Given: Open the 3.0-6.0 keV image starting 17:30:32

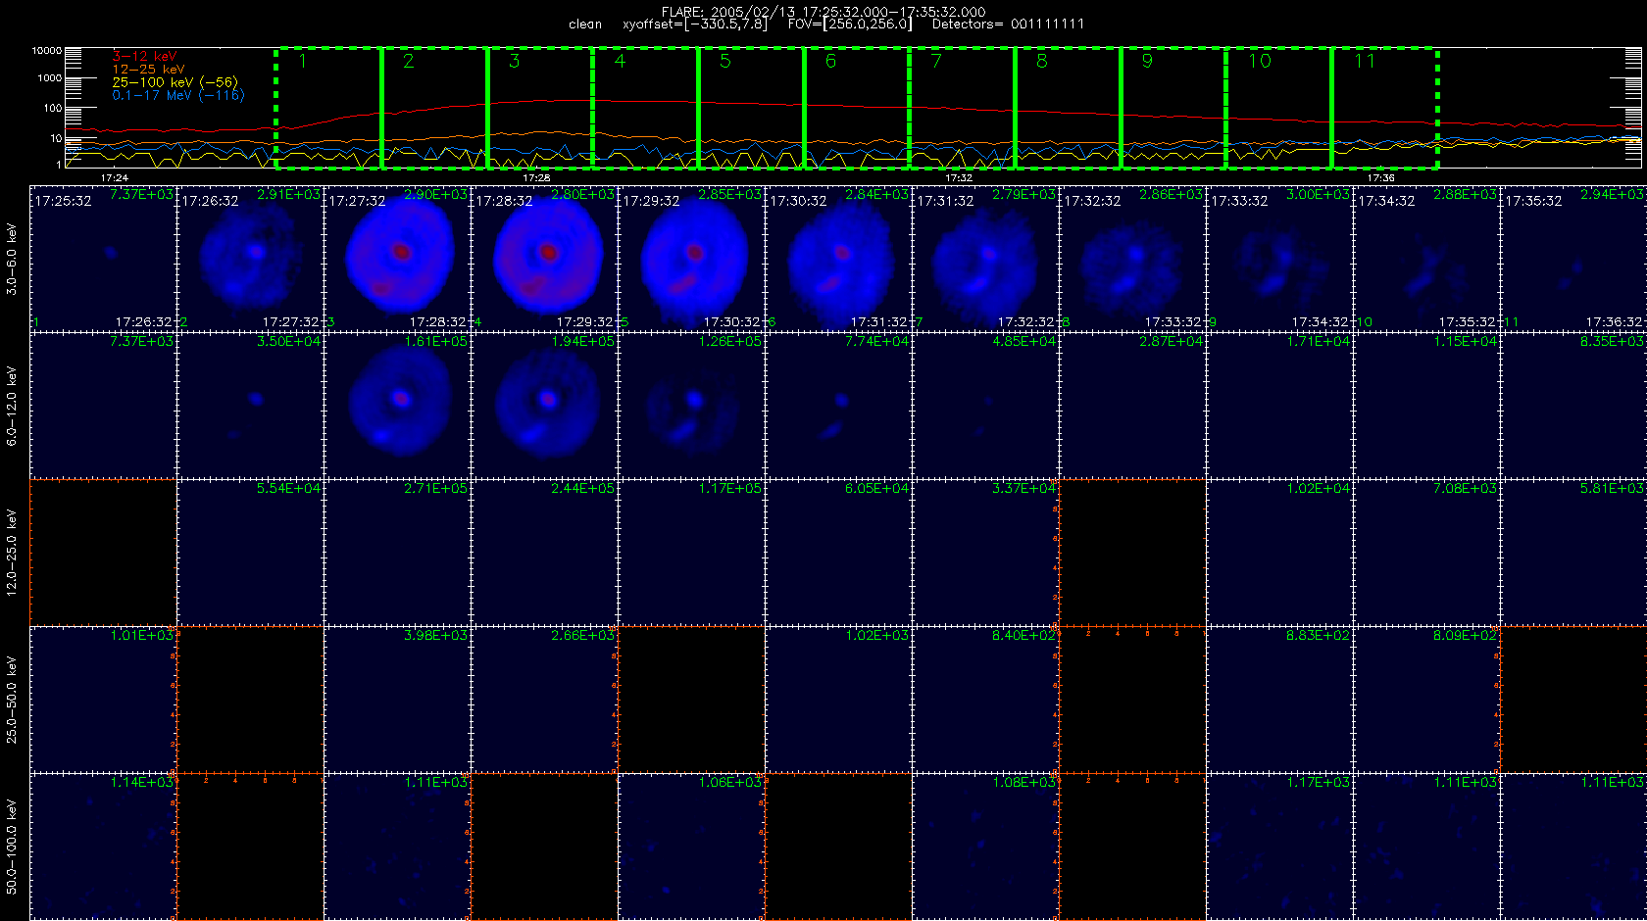Looking at the screenshot, I should click(x=839, y=259).
